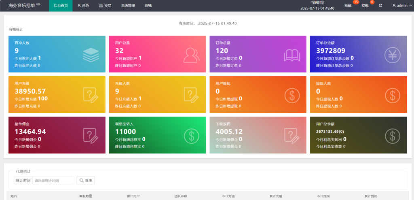This screenshot has height=200, width=414.
Task: Click the 提现 badge showing 0
Action: point(372,2)
